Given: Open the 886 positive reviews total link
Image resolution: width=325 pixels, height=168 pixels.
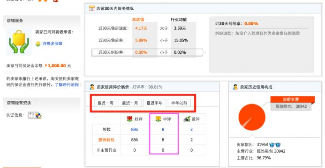Looking at the screenshot, I should pos(135,129).
